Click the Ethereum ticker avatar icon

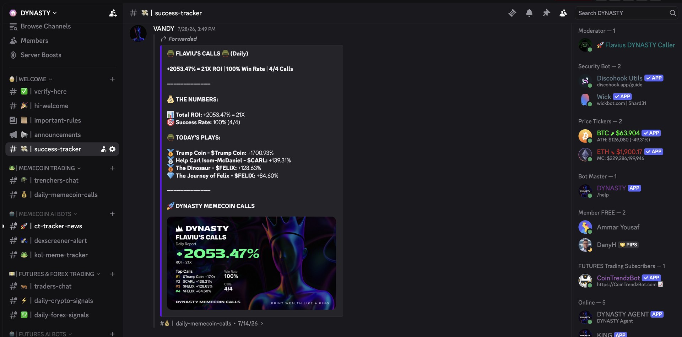(585, 154)
